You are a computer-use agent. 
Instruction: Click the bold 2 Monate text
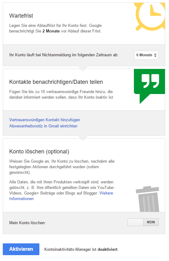[51, 31]
